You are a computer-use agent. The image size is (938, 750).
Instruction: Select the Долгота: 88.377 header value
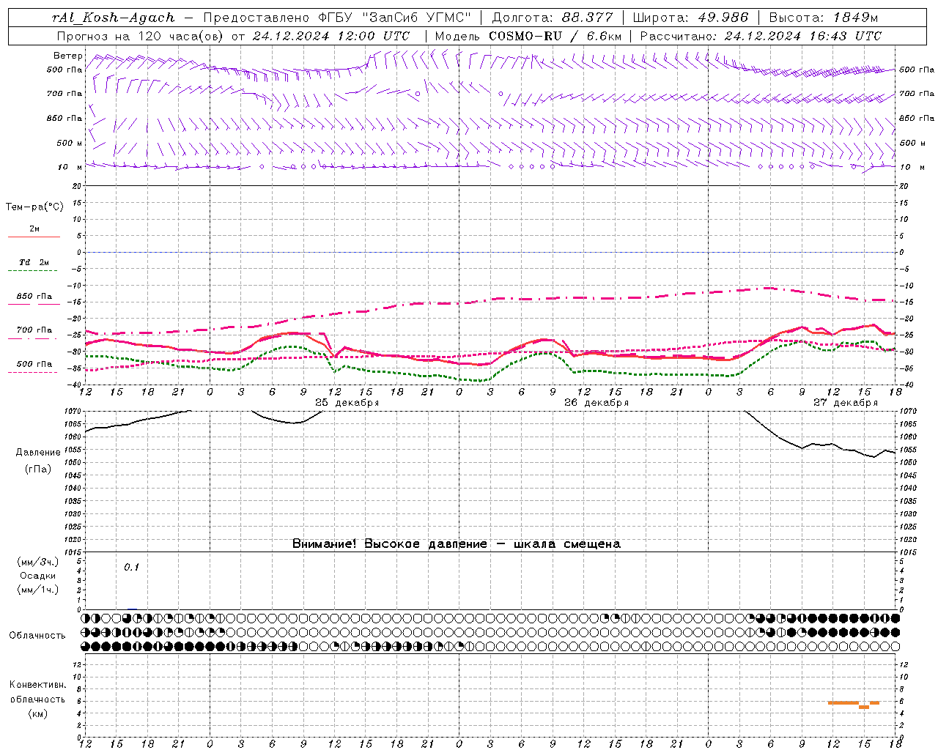(x=553, y=18)
